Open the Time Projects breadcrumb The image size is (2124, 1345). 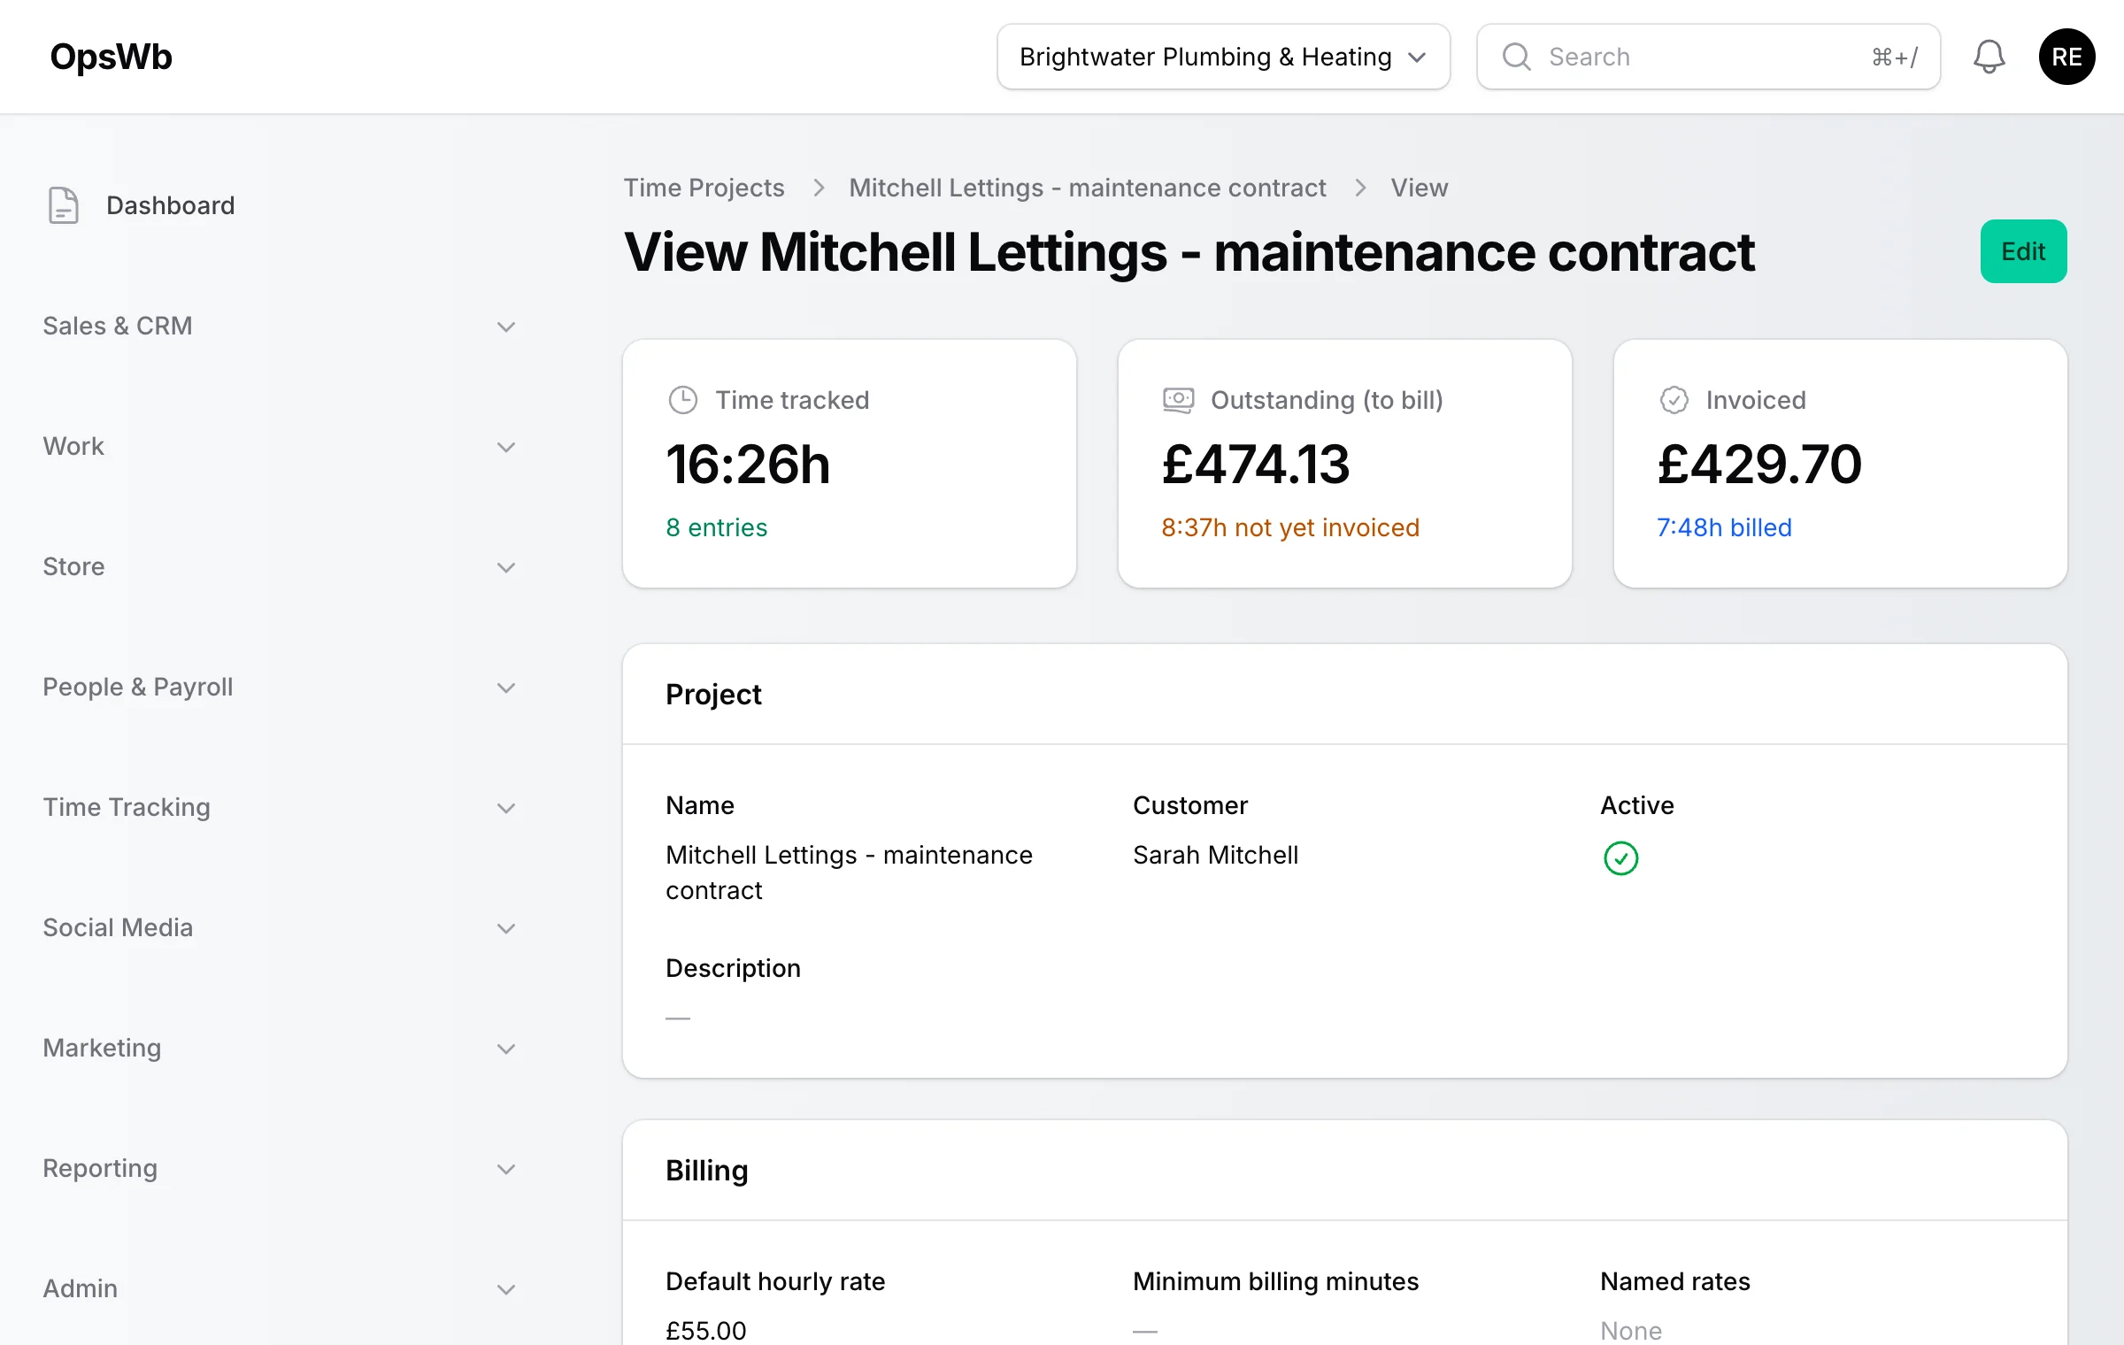pos(704,188)
